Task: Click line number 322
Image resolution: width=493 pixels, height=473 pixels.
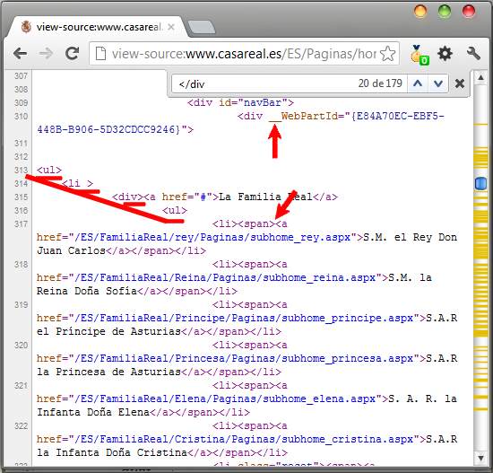Action: pyautogui.click(x=22, y=426)
